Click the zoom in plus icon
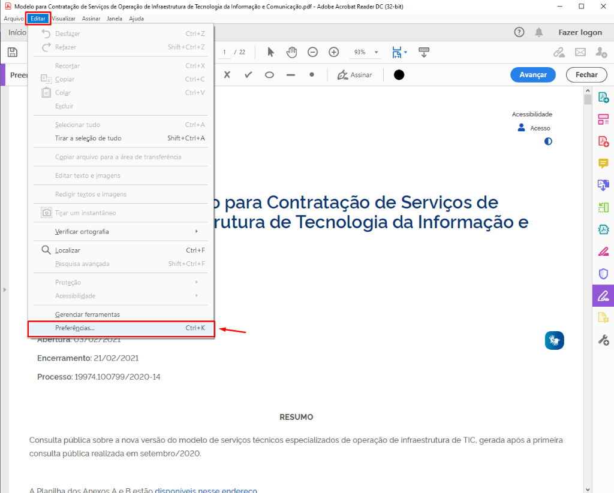This screenshot has width=614, height=493. 334,52
